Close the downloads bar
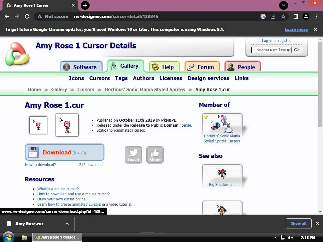 coord(317,223)
